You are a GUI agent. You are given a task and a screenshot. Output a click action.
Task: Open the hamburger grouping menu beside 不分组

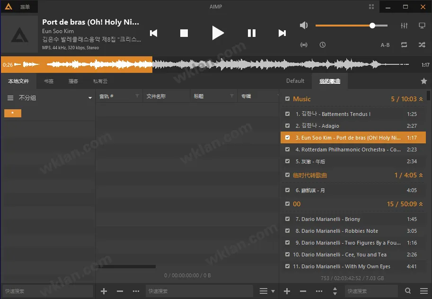10,98
